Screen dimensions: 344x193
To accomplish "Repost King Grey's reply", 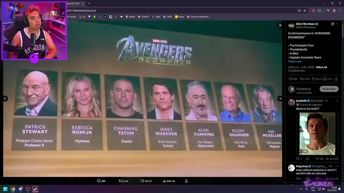I will 307,179.
